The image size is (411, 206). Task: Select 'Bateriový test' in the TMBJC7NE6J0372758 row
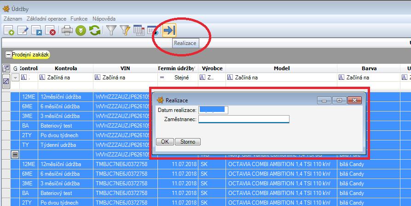pyautogui.click(x=65, y=193)
